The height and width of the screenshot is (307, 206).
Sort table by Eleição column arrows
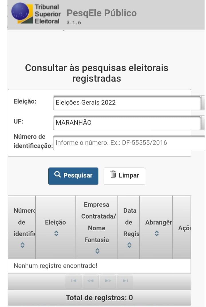click(56, 234)
